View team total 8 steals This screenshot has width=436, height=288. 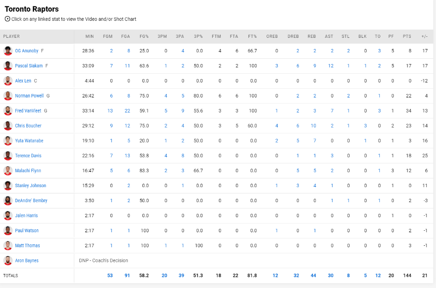tap(348, 275)
